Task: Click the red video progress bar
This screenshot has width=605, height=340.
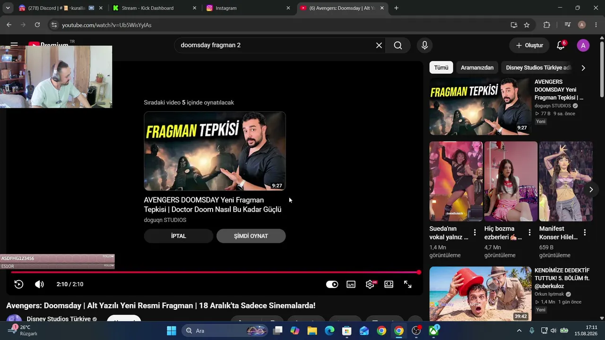Action: pyautogui.click(x=215, y=272)
